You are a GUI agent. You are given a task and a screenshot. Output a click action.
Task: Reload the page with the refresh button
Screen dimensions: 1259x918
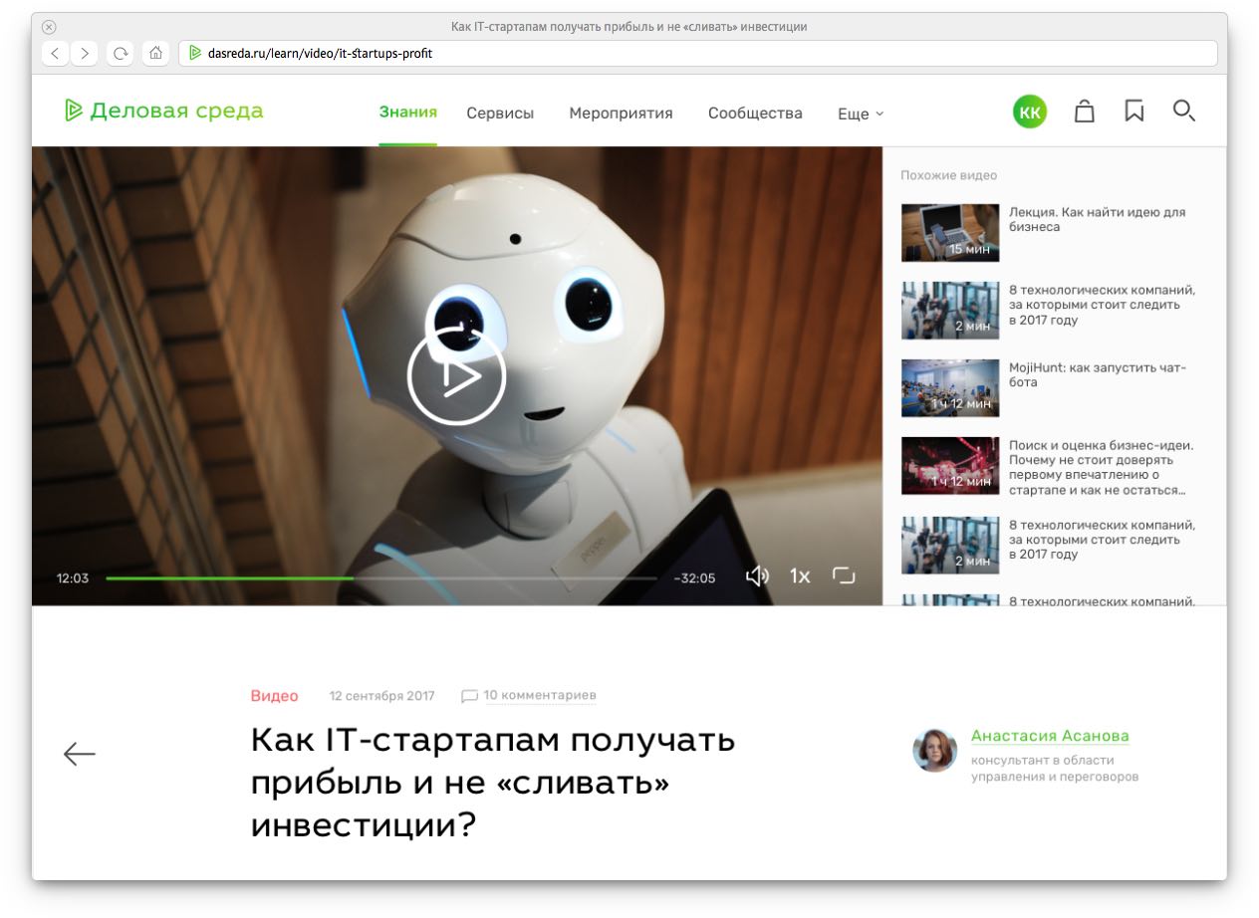pos(121,54)
